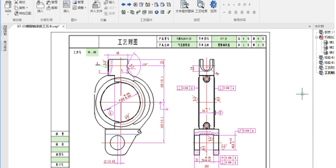Insert the ⌀ diameter symbol

pyautogui.click(x=239, y=4)
